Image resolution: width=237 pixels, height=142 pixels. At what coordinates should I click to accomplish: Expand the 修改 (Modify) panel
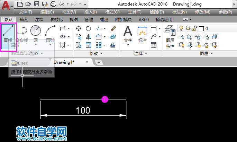coord(96,54)
